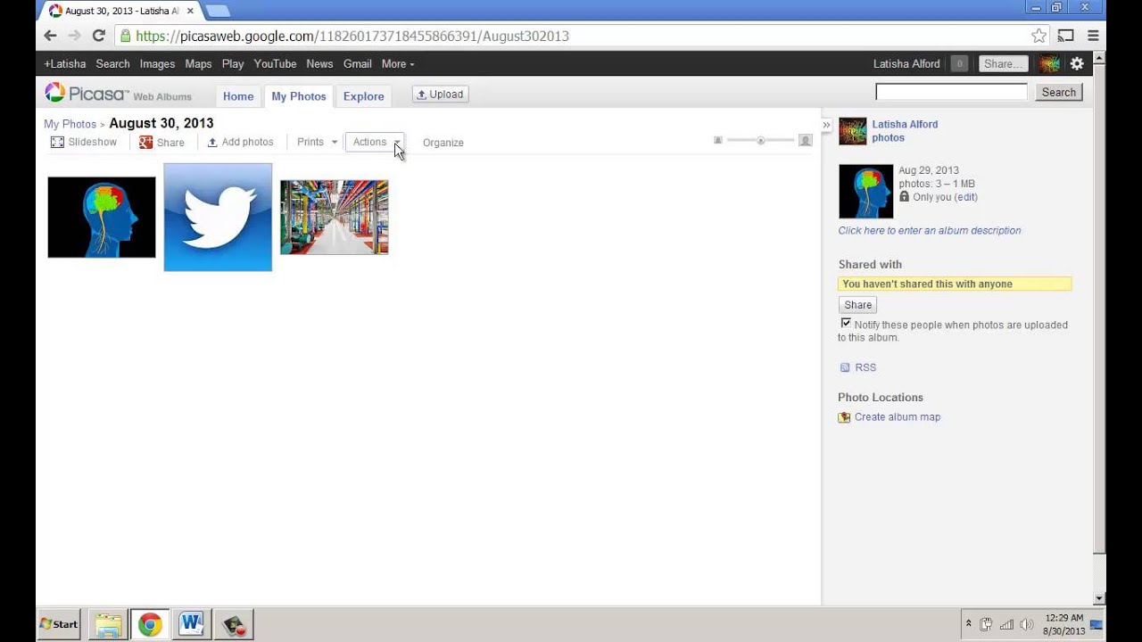This screenshot has width=1142, height=642.
Task: Open Gmail from the Google bar
Action: pos(358,63)
